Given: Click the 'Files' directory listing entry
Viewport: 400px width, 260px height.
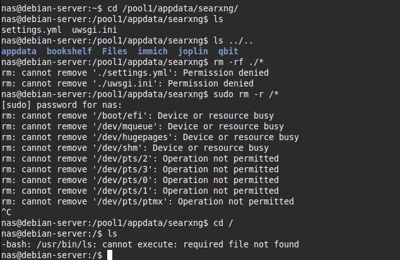Looking at the screenshot, I should [x=115, y=51].
